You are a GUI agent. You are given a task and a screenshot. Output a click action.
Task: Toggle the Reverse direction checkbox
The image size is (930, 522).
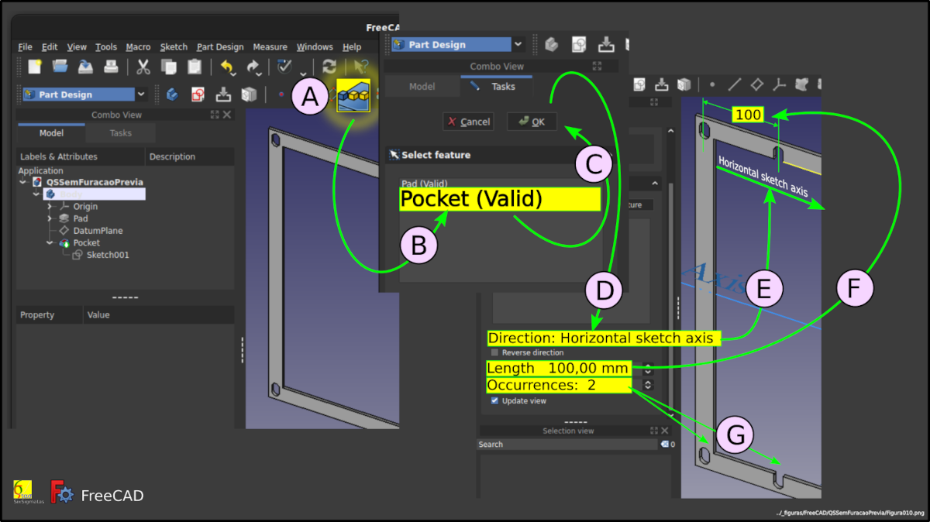coord(494,352)
